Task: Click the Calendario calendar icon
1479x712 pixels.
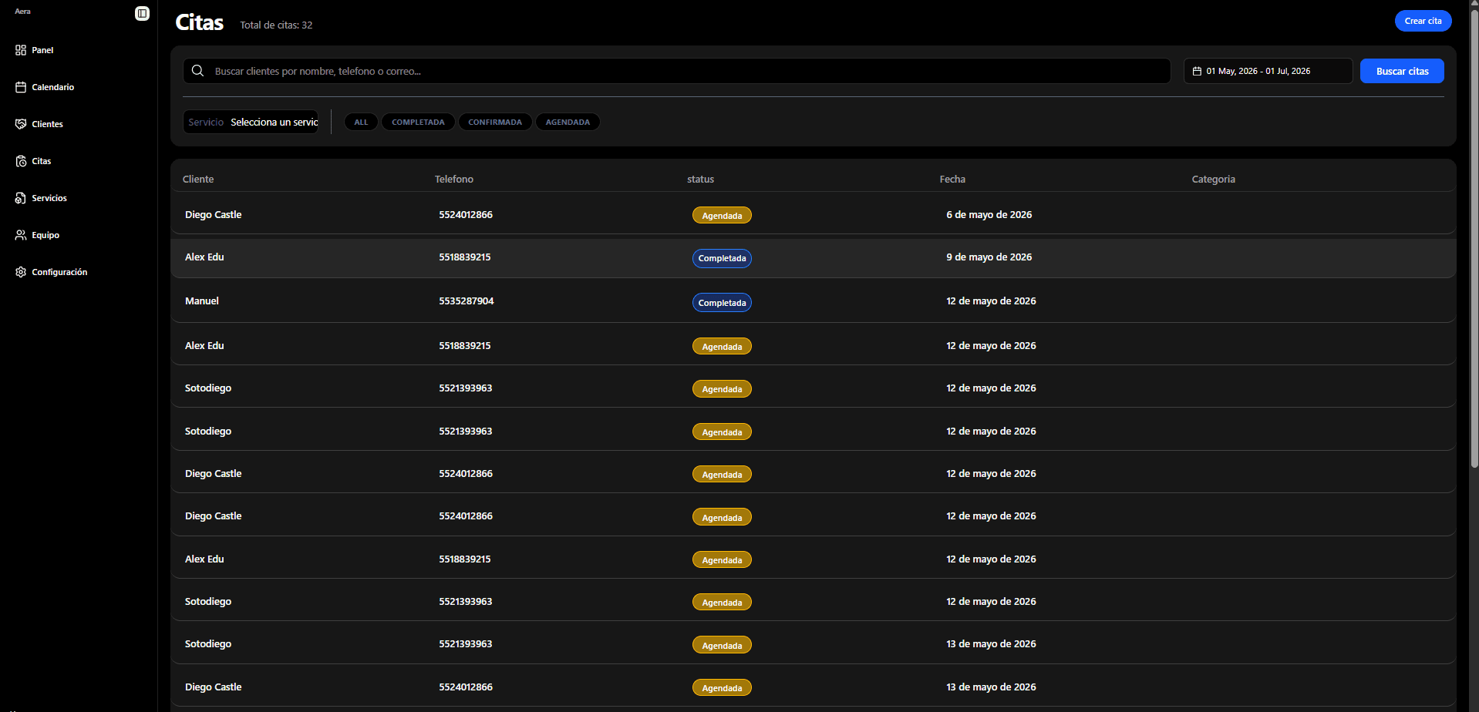Action: point(21,87)
